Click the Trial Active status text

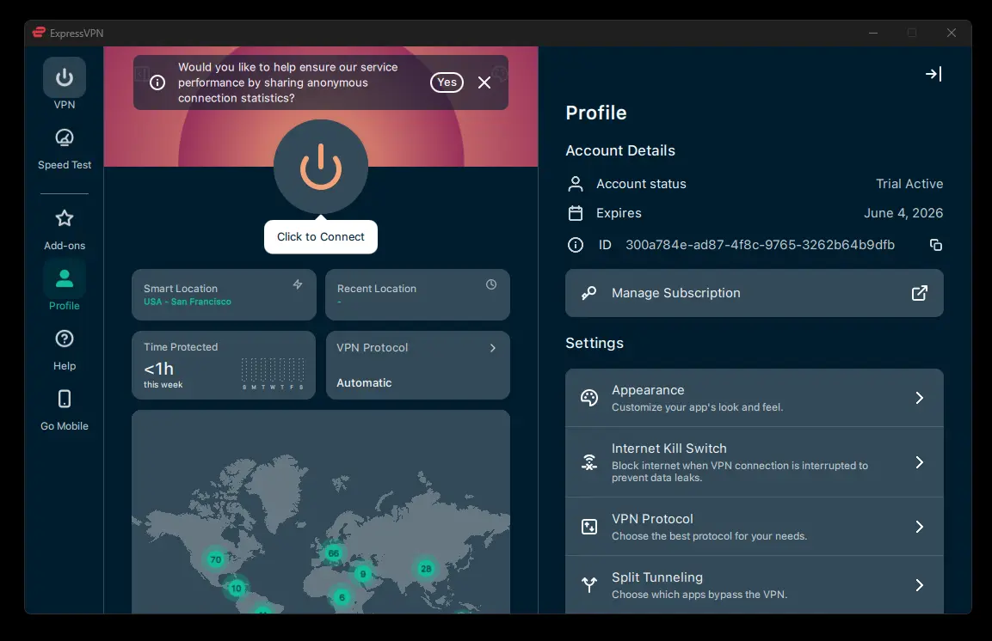pyautogui.click(x=909, y=184)
